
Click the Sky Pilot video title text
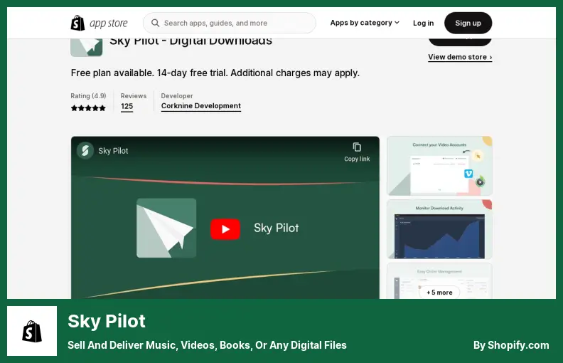coord(113,151)
